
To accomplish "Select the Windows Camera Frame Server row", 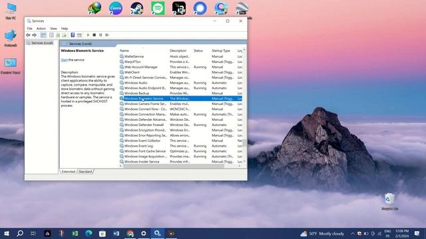I will tap(180, 104).
